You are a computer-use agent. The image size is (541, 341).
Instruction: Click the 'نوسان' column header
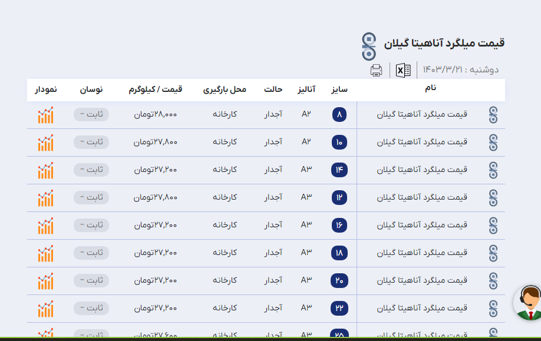91,90
